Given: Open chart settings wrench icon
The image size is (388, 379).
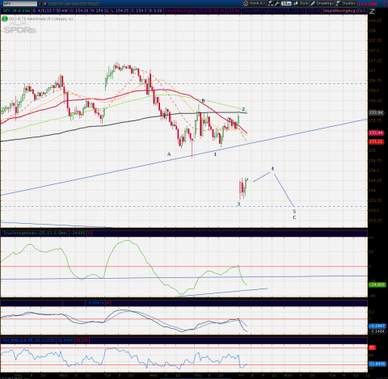Looking at the screenshot, I should click(276, 3).
